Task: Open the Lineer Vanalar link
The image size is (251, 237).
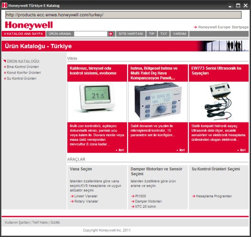Action: point(86,196)
